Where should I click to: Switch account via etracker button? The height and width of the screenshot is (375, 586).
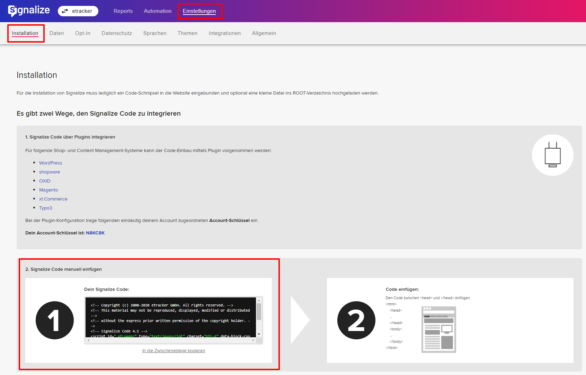point(78,11)
